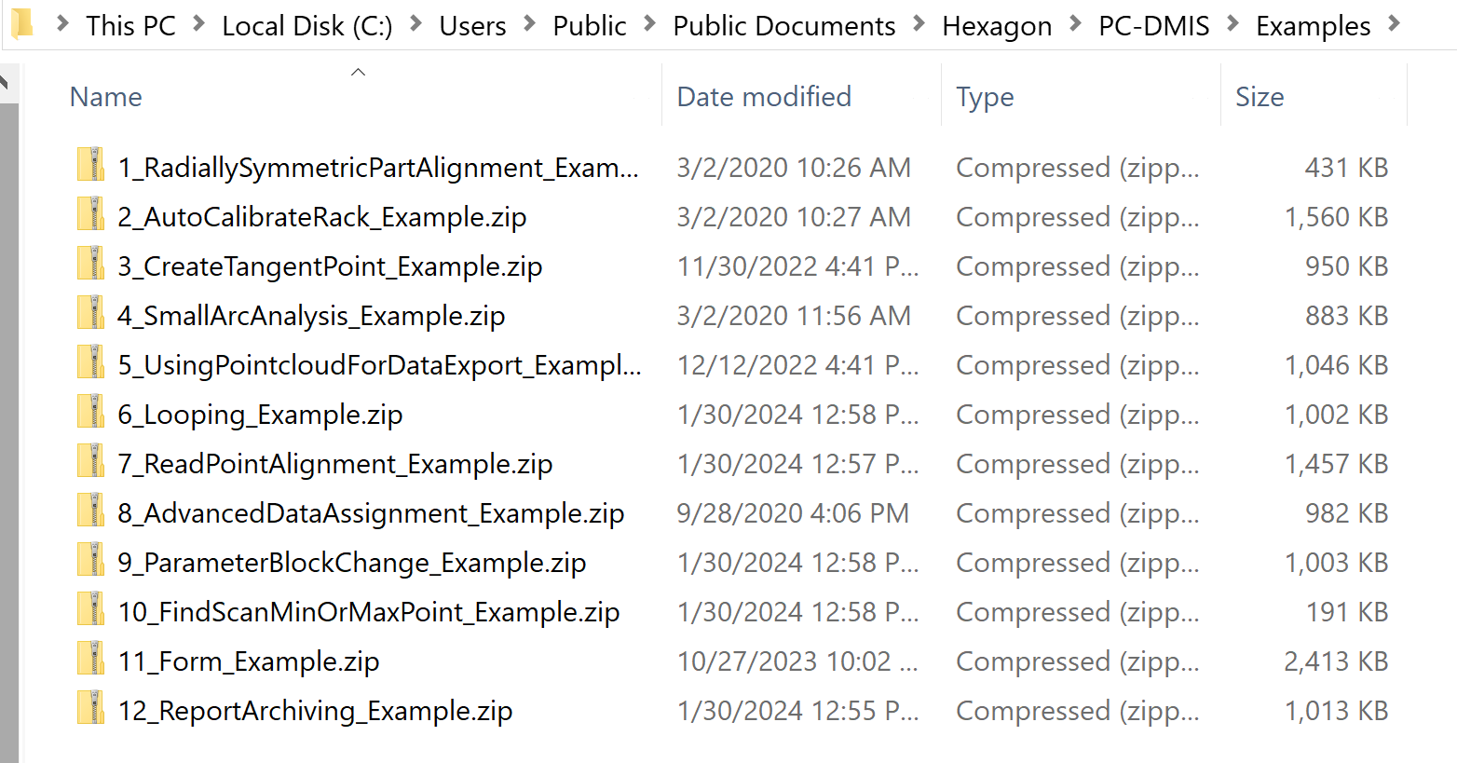The width and height of the screenshot is (1457, 763).
Task: Open Local Disk (C:) from the breadcrumb
Action: point(306,25)
